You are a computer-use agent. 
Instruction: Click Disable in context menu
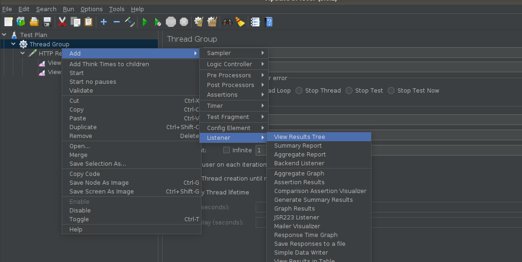[132, 211]
